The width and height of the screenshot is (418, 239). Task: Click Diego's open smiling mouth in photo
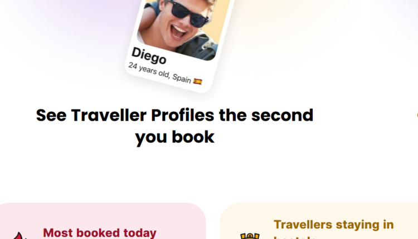[x=178, y=32]
